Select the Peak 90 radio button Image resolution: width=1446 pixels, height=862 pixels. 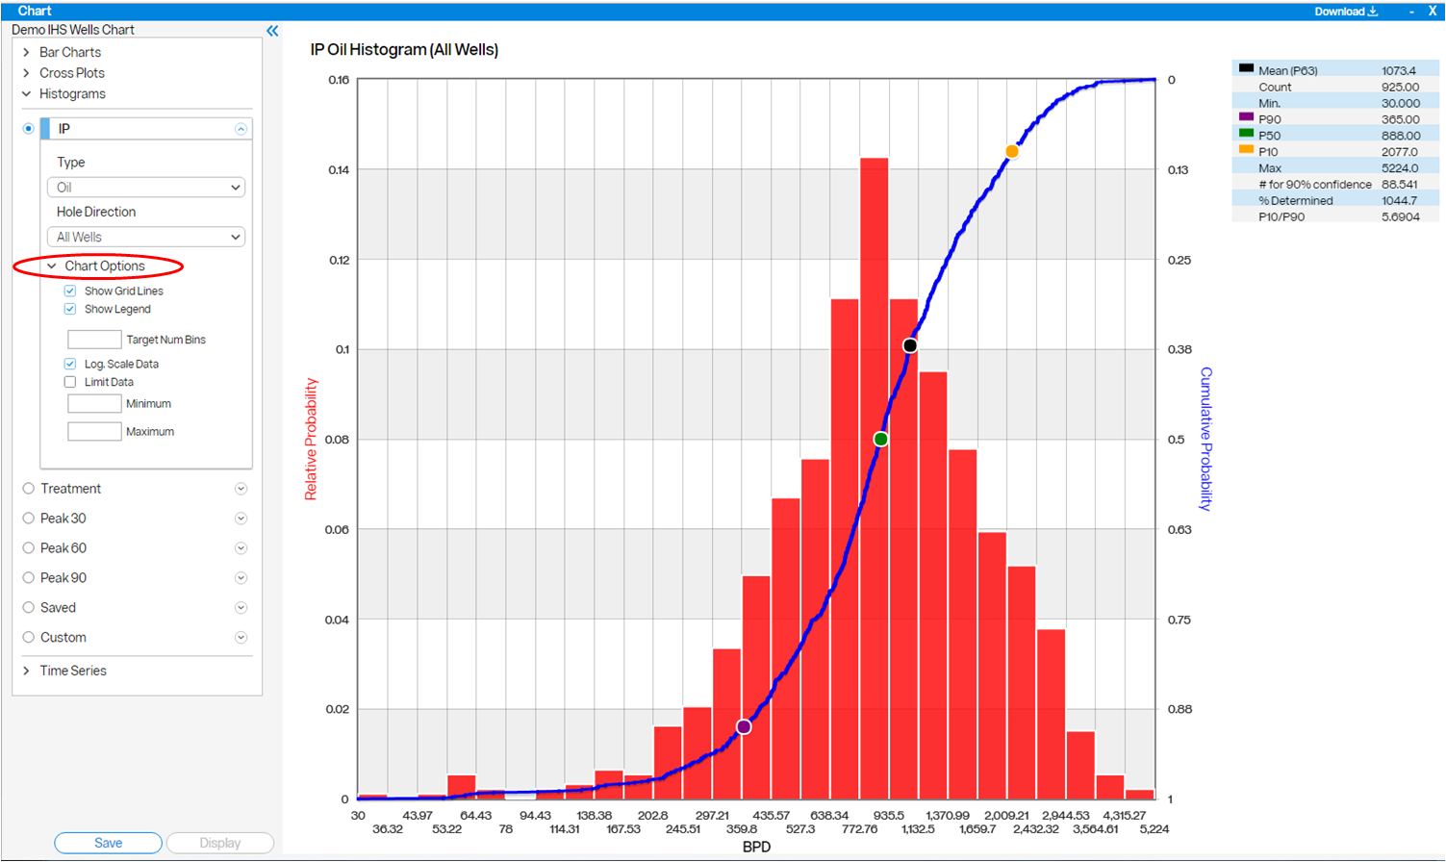tap(29, 578)
